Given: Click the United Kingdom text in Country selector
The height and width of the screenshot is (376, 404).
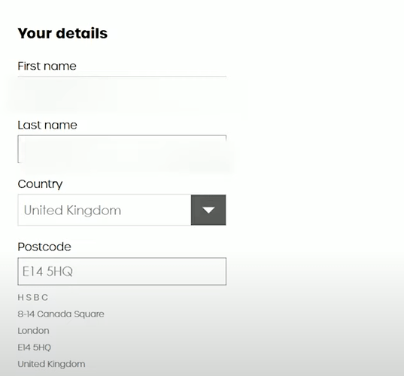Looking at the screenshot, I should (72, 210).
